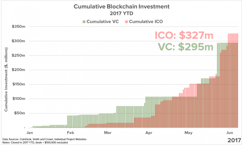Click the Data Sources footnote text
This screenshot has height=146, width=242.
pyautogui.click(x=45, y=139)
